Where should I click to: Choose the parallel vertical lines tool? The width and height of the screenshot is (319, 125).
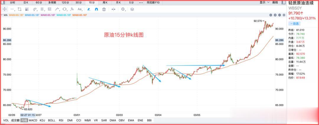point(42,9)
